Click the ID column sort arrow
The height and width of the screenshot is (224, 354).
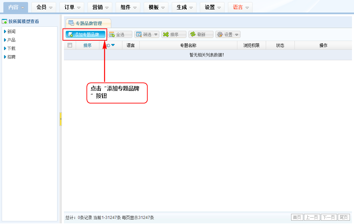113,45
